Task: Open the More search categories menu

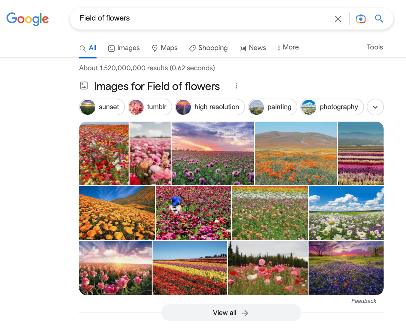Action: pyautogui.click(x=288, y=48)
